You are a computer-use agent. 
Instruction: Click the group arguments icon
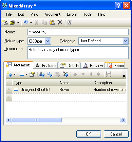pyautogui.click(x=109, y=74)
